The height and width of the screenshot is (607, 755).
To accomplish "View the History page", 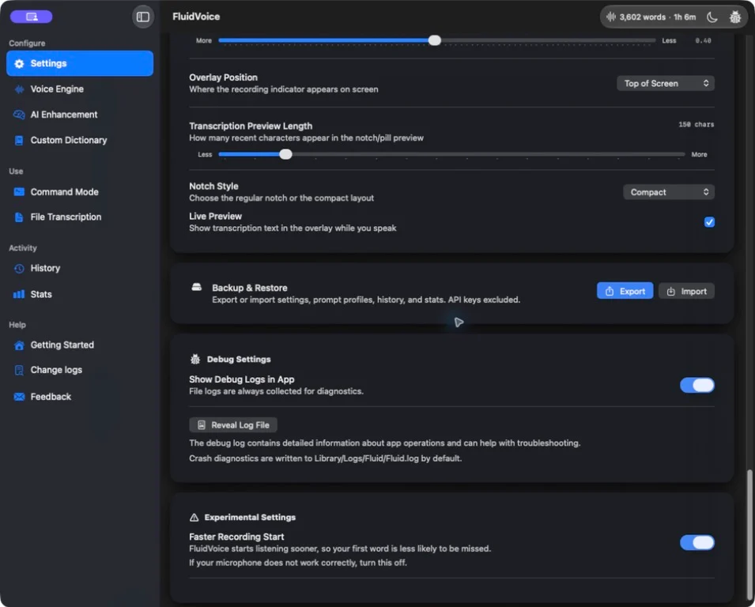I will coord(80,269).
